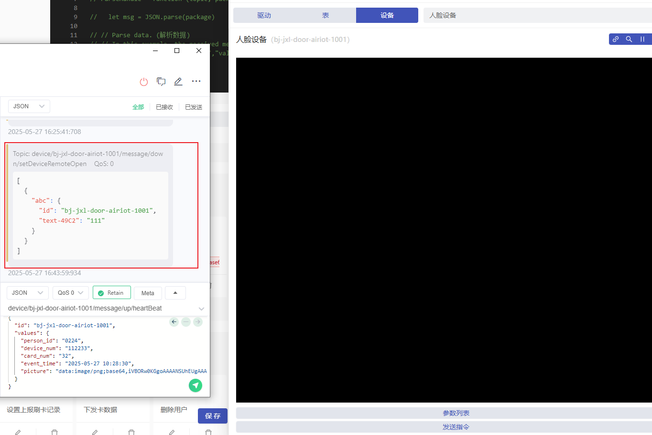Toggle the Retain option

112,293
